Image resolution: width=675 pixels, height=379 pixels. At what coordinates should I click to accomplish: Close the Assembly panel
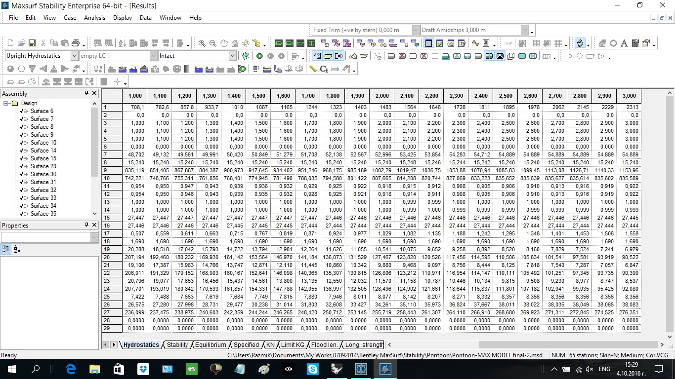click(x=95, y=93)
